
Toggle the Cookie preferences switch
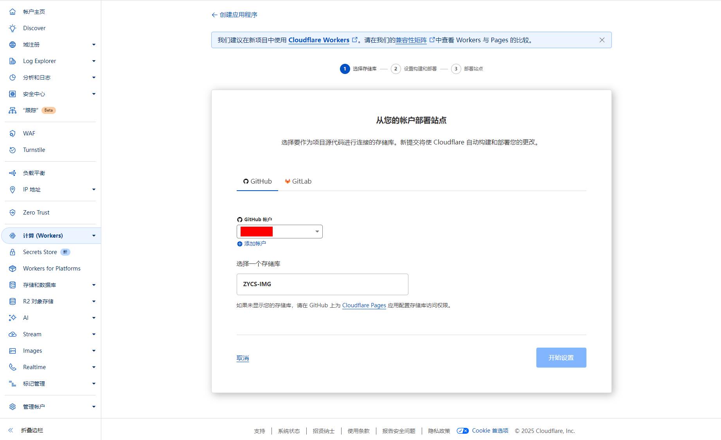[462, 431]
